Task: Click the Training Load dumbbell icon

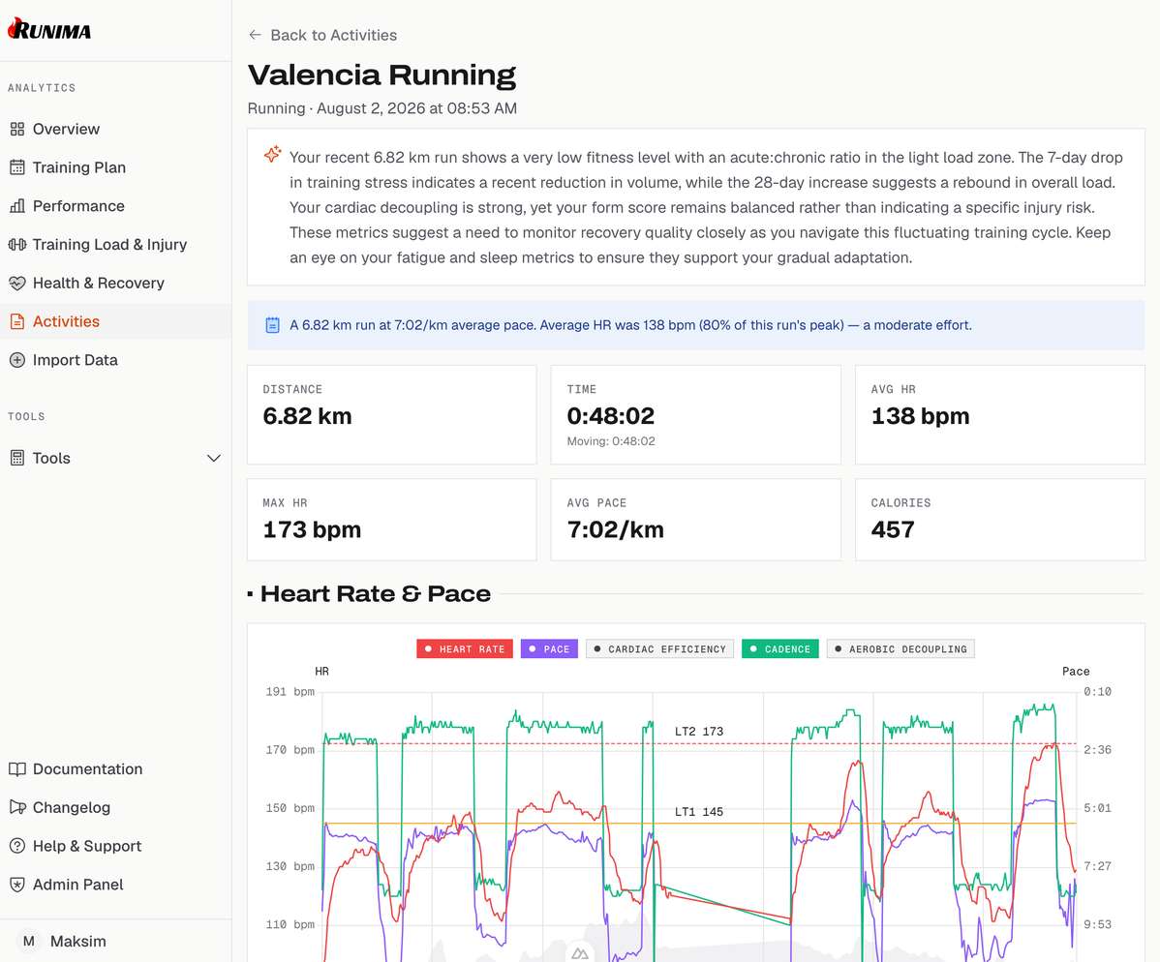Action: coord(17,245)
